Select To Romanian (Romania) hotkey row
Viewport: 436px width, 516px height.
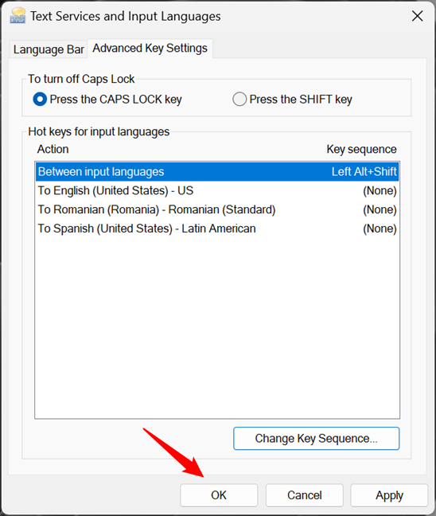coord(217,209)
